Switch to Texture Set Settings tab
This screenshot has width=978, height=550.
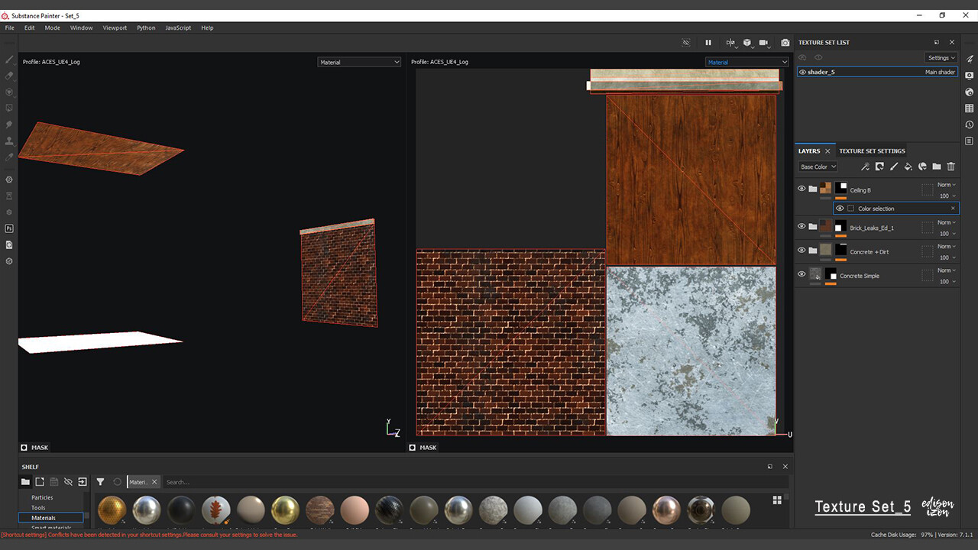(872, 151)
